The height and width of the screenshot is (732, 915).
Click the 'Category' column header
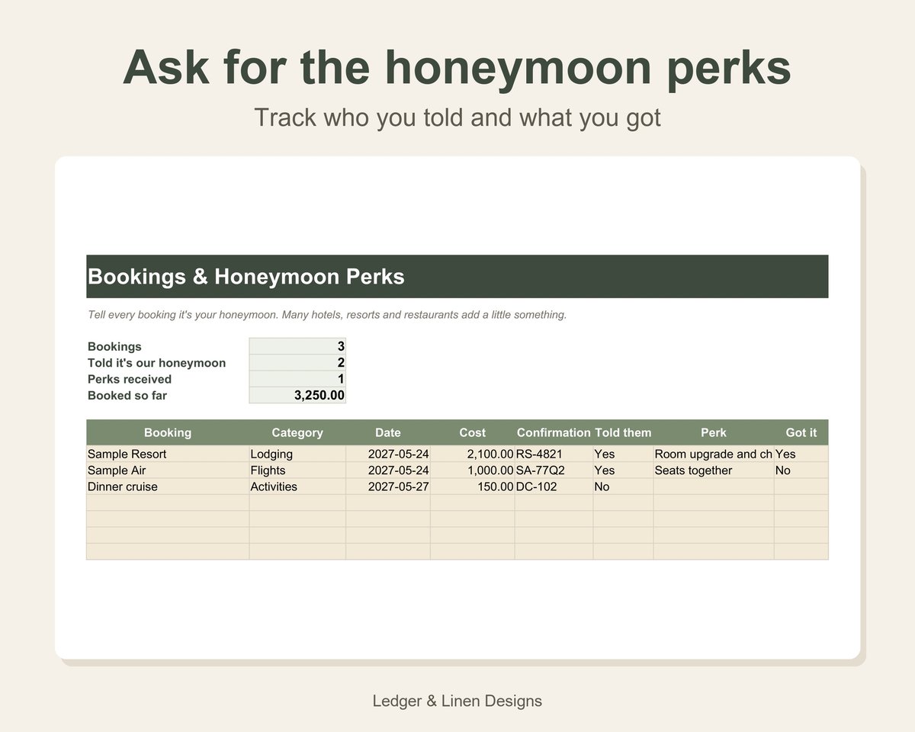(x=297, y=432)
